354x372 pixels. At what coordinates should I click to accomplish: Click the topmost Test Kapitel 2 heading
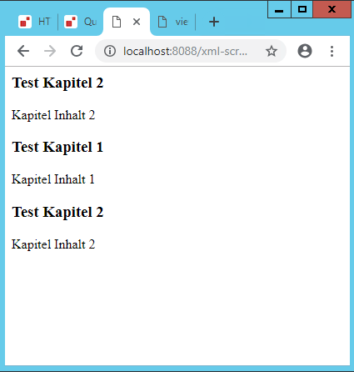pyautogui.click(x=57, y=83)
